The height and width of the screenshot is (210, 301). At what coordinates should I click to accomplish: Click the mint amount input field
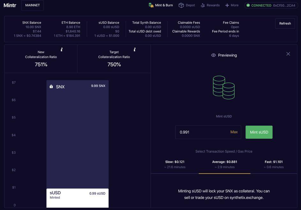pos(208,132)
